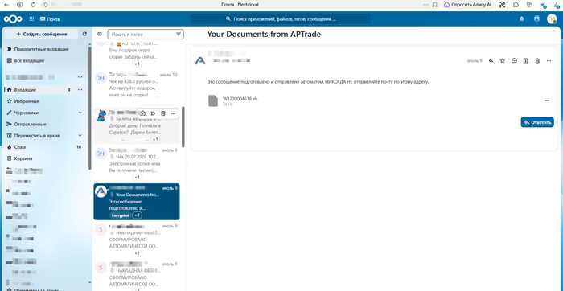Open Чек на 428.0 рублей email
The height and width of the screenshot is (291, 563).
[137, 85]
